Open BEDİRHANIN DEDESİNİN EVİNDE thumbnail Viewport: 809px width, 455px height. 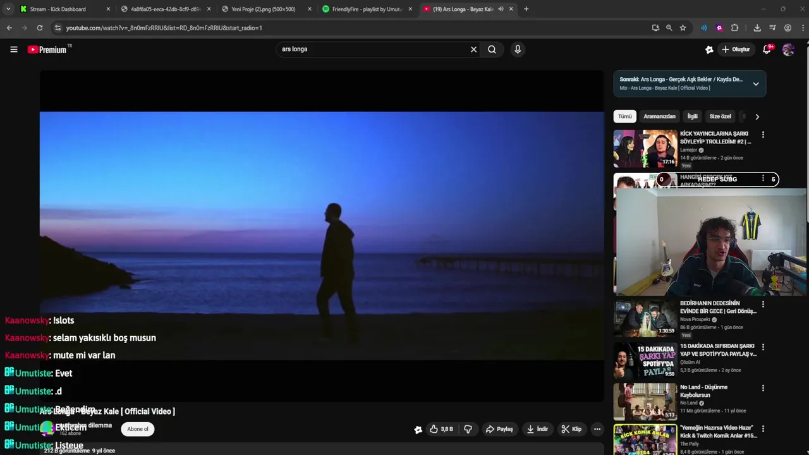[645, 318]
